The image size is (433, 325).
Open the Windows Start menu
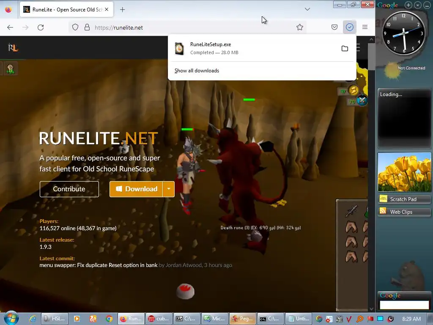click(x=11, y=318)
